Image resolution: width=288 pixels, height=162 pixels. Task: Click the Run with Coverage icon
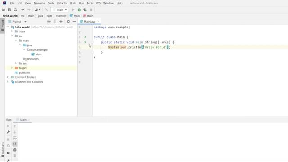pos(85,10)
